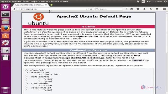Click 'ports.conf' line
The image size is (168, 94).
pyautogui.click(x=52, y=74)
